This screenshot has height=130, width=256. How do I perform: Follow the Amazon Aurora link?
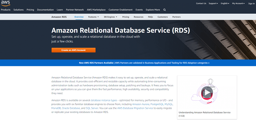(x=141, y=104)
